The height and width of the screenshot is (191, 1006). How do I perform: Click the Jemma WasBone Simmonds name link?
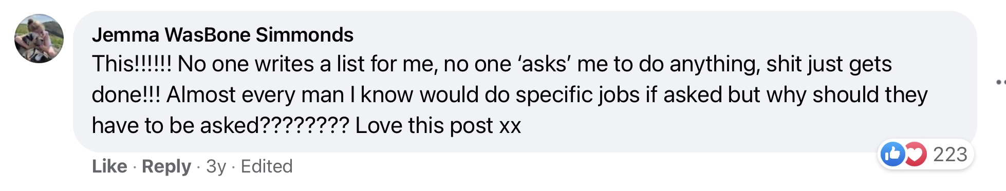coord(222,35)
